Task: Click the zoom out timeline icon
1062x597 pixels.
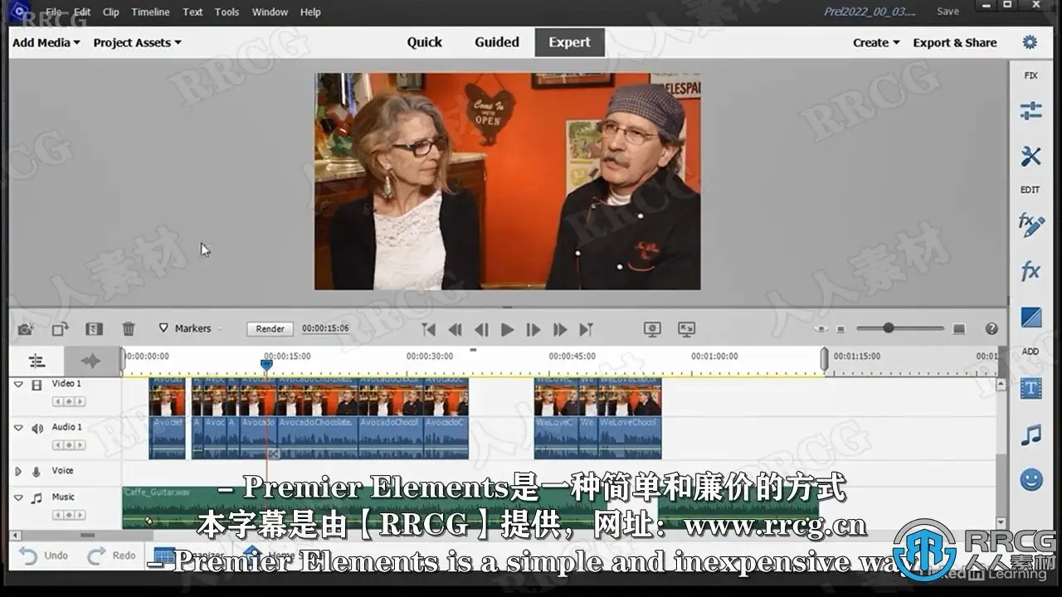Action: click(x=840, y=329)
